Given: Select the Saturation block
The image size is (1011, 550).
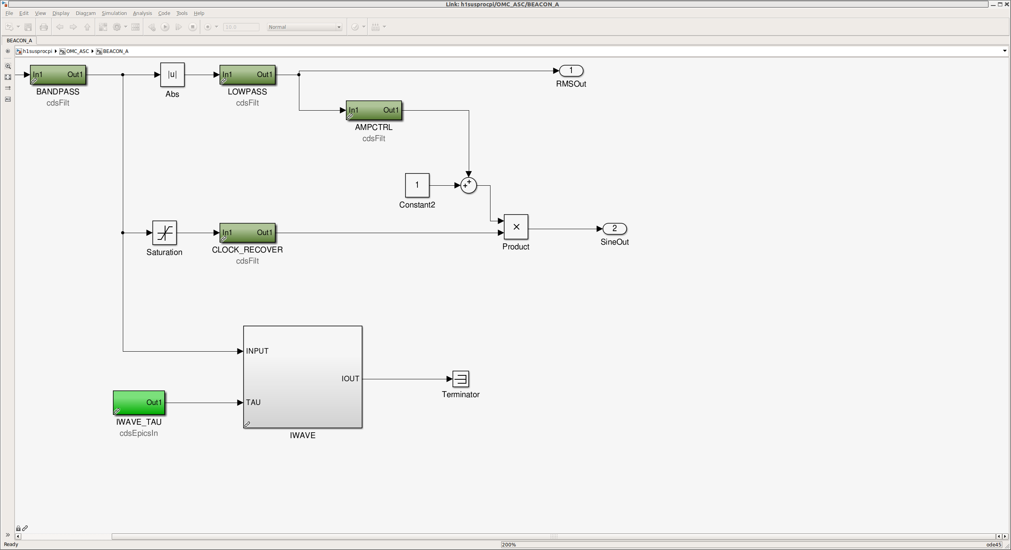Looking at the screenshot, I should 165,233.
